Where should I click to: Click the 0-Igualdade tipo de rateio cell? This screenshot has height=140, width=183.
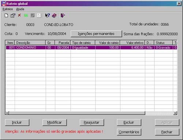pyautogui.click(x=83, y=48)
